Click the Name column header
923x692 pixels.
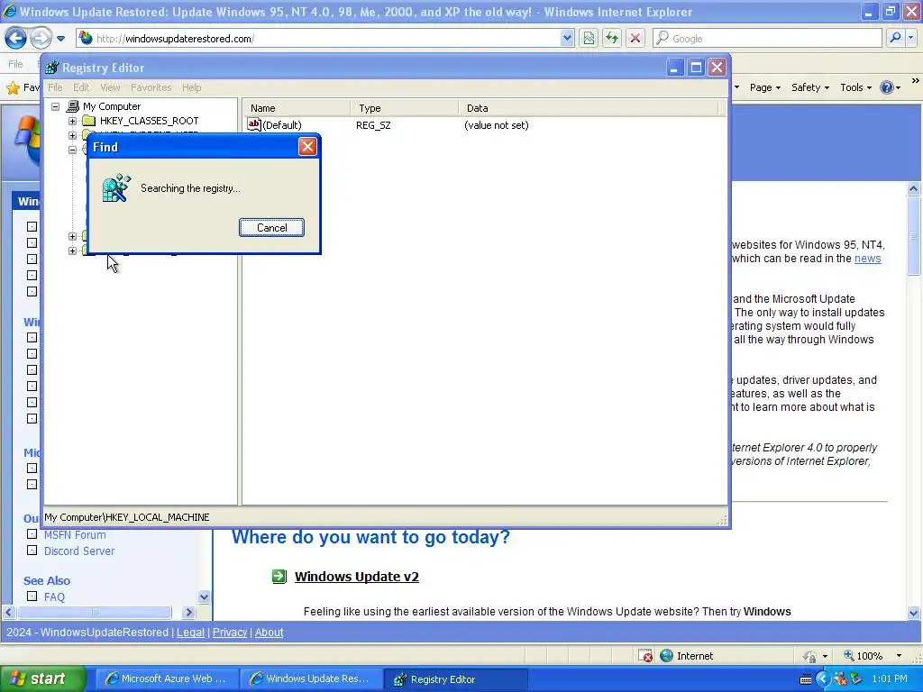tap(297, 108)
